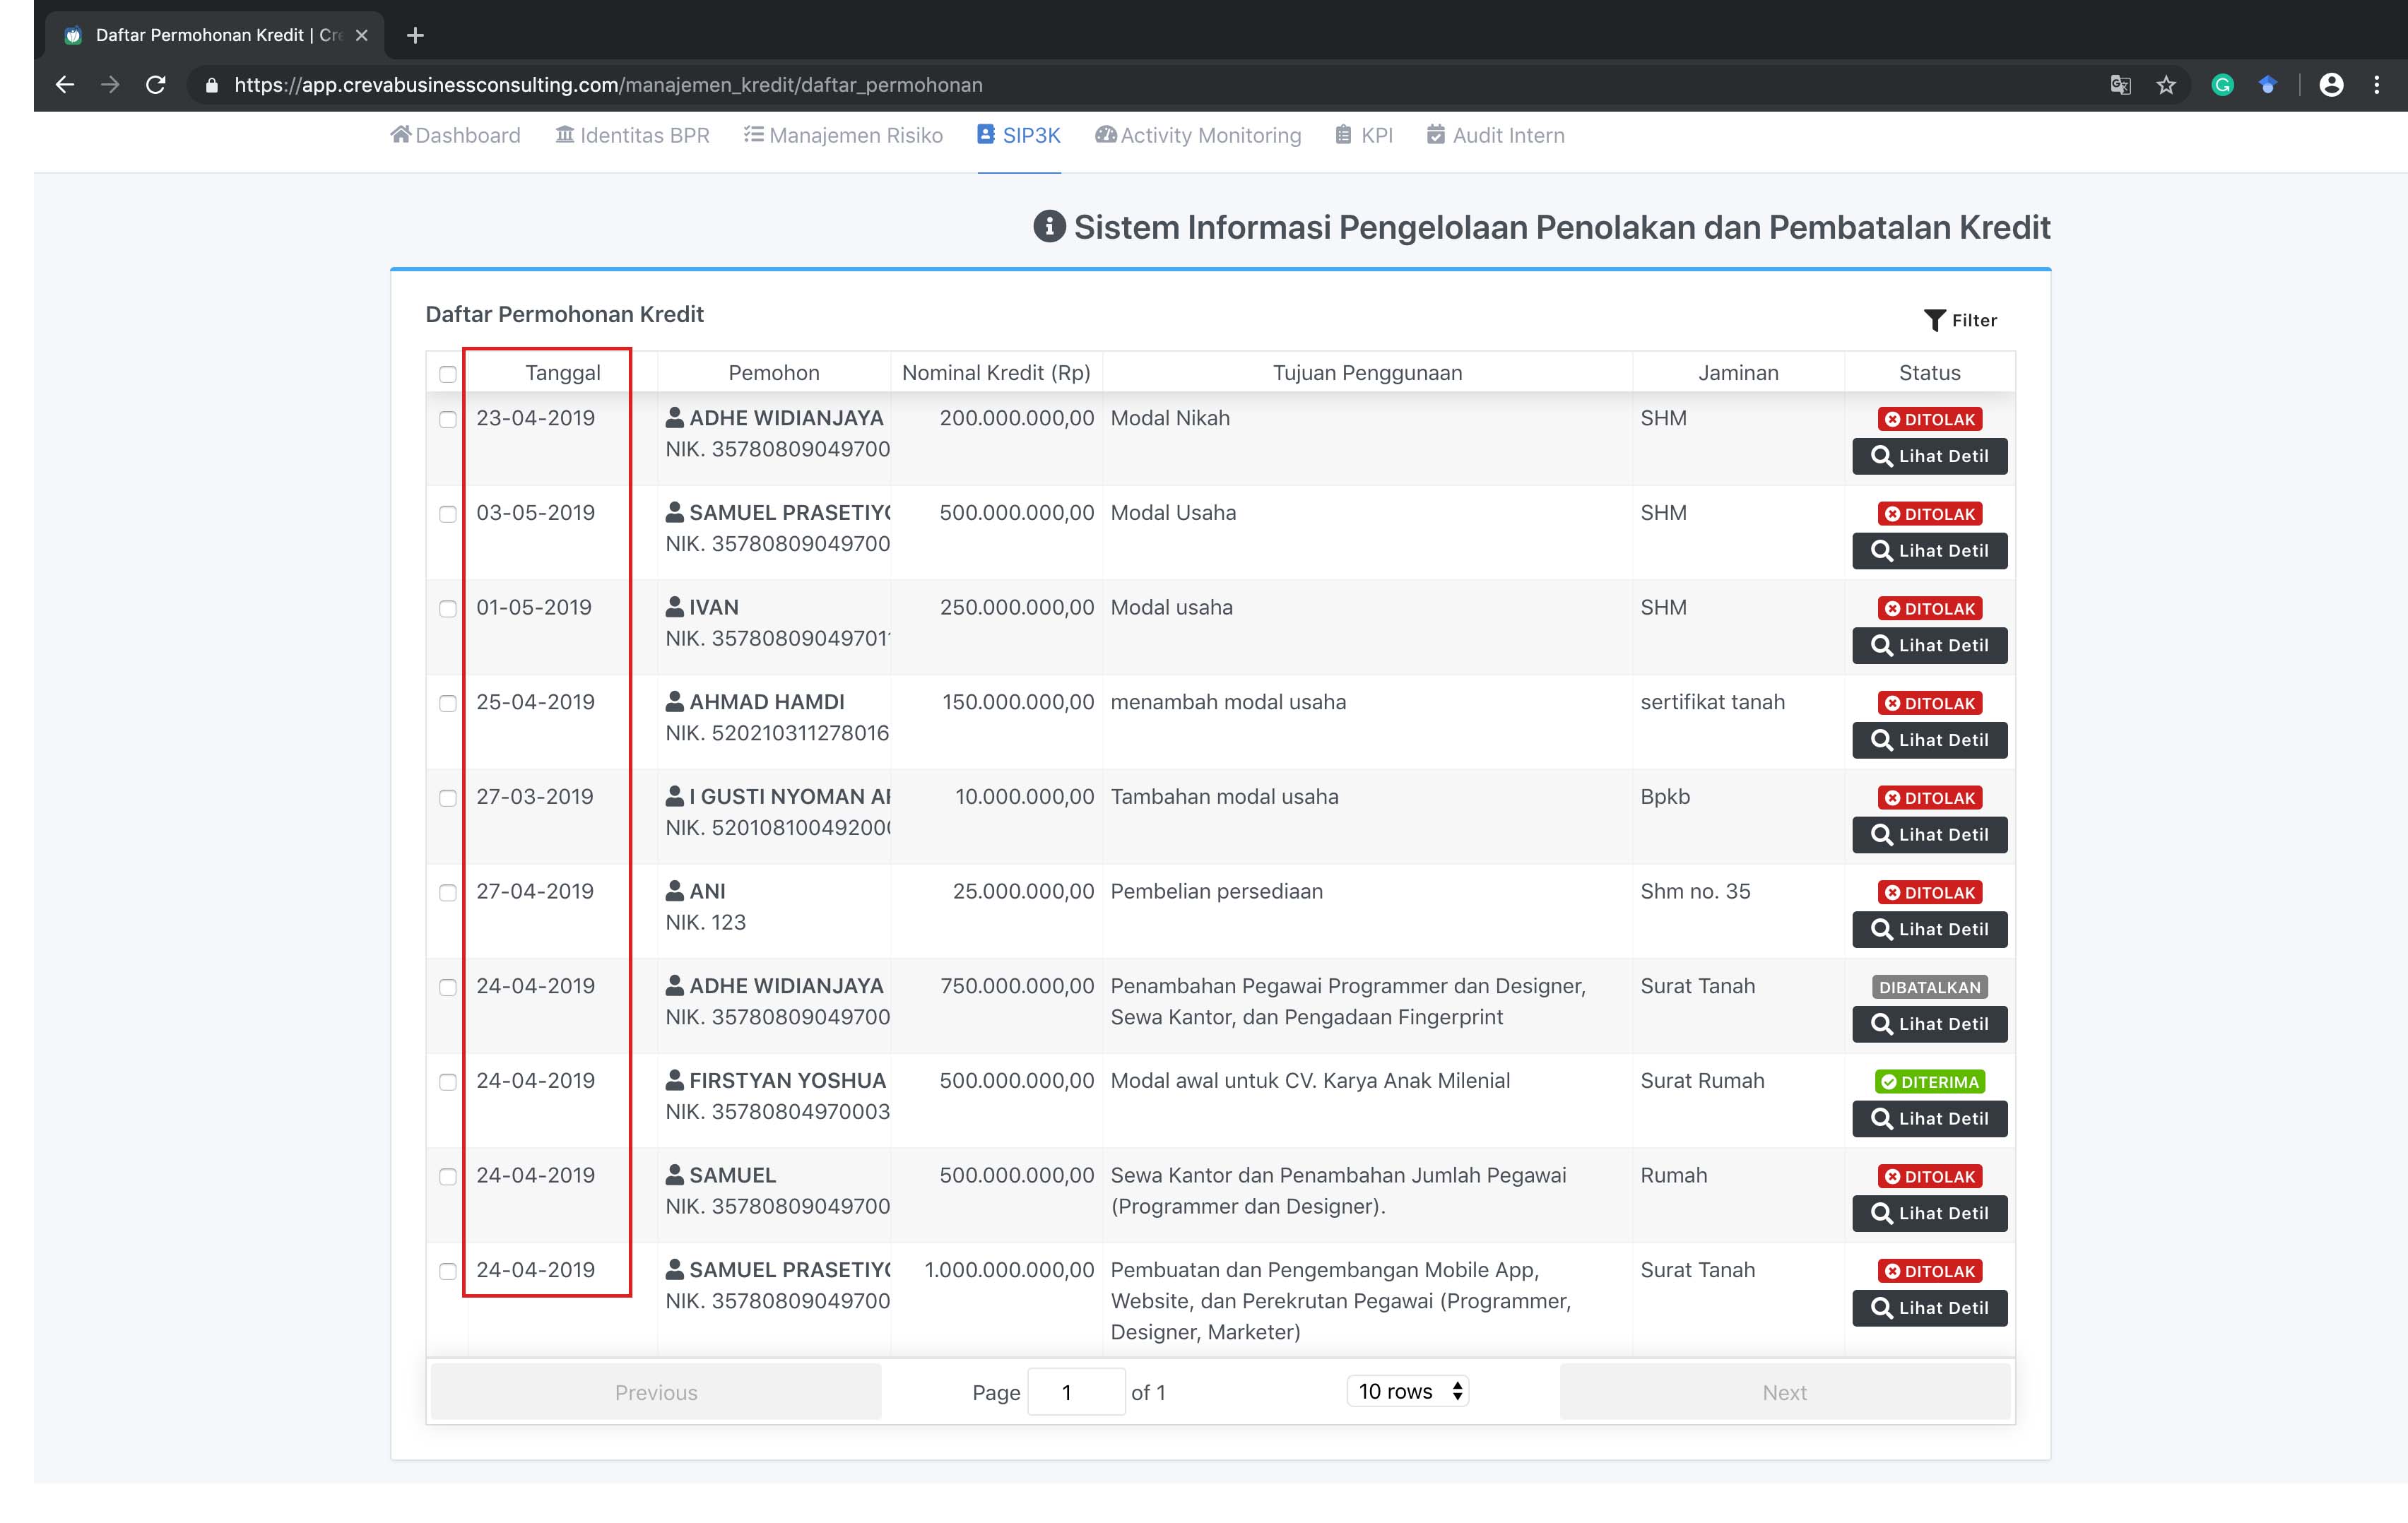
Task: Click DITOLAK badge in IVAN row
Action: tap(1929, 608)
